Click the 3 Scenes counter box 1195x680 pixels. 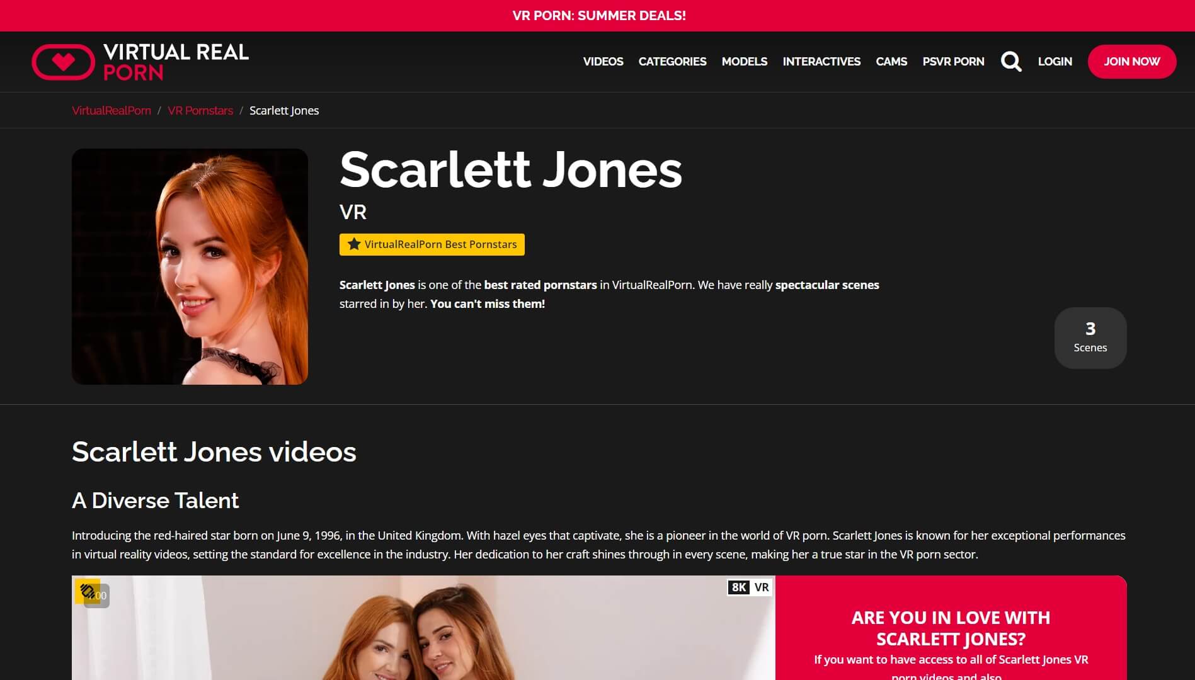pyautogui.click(x=1090, y=338)
